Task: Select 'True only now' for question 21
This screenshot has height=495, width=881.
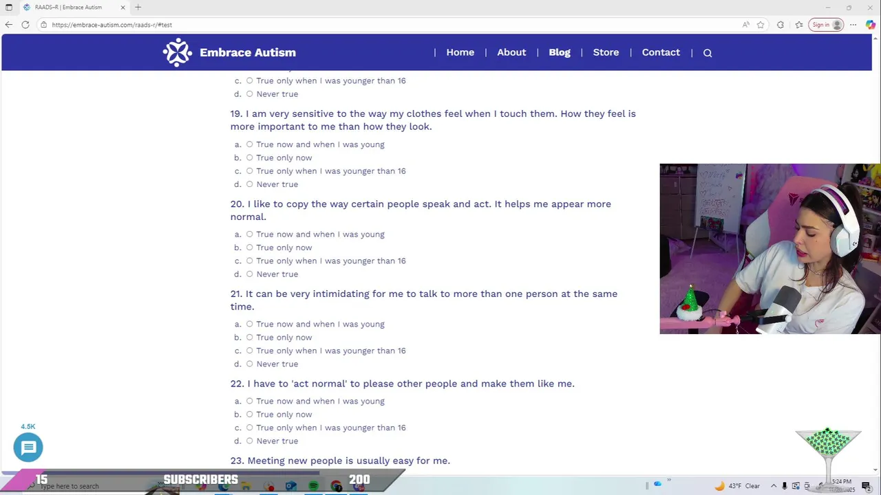Action: [x=250, y=338]
